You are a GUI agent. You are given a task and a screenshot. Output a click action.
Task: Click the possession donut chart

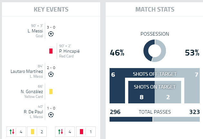click(x=155, y=51)
